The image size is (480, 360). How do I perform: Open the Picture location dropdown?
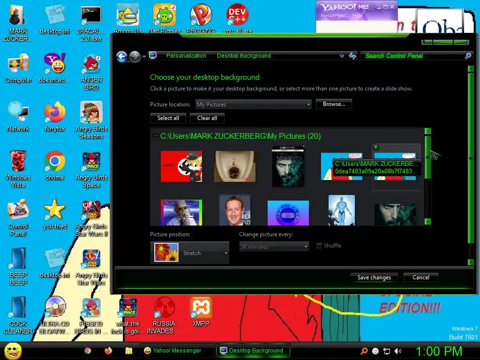tap(254, 105)
